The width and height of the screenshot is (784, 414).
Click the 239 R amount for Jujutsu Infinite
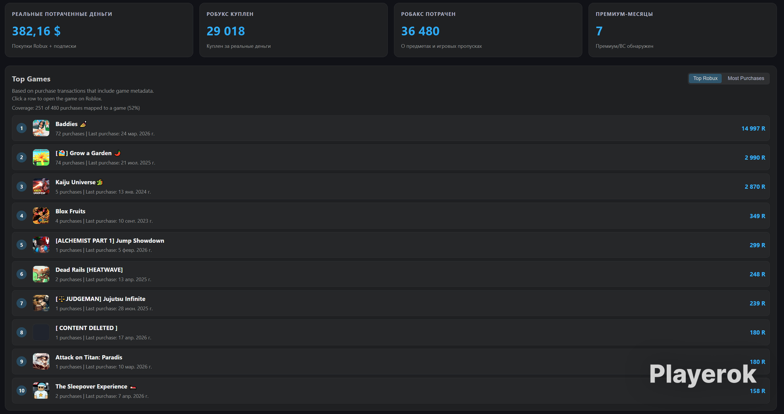click(x=757, y=303)
